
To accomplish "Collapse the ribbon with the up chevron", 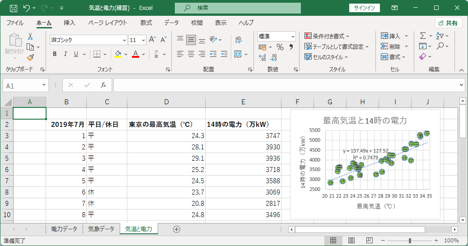I will coord(461,70).
